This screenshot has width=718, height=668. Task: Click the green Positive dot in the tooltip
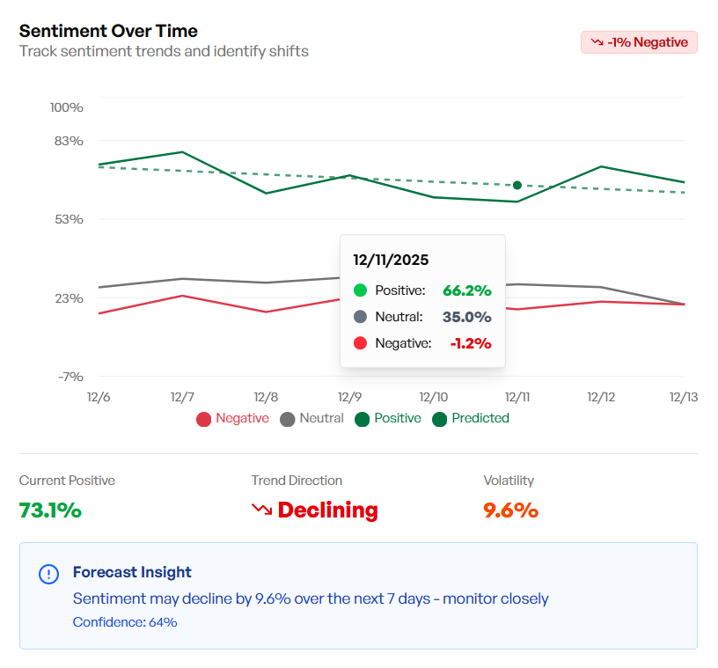360,290
